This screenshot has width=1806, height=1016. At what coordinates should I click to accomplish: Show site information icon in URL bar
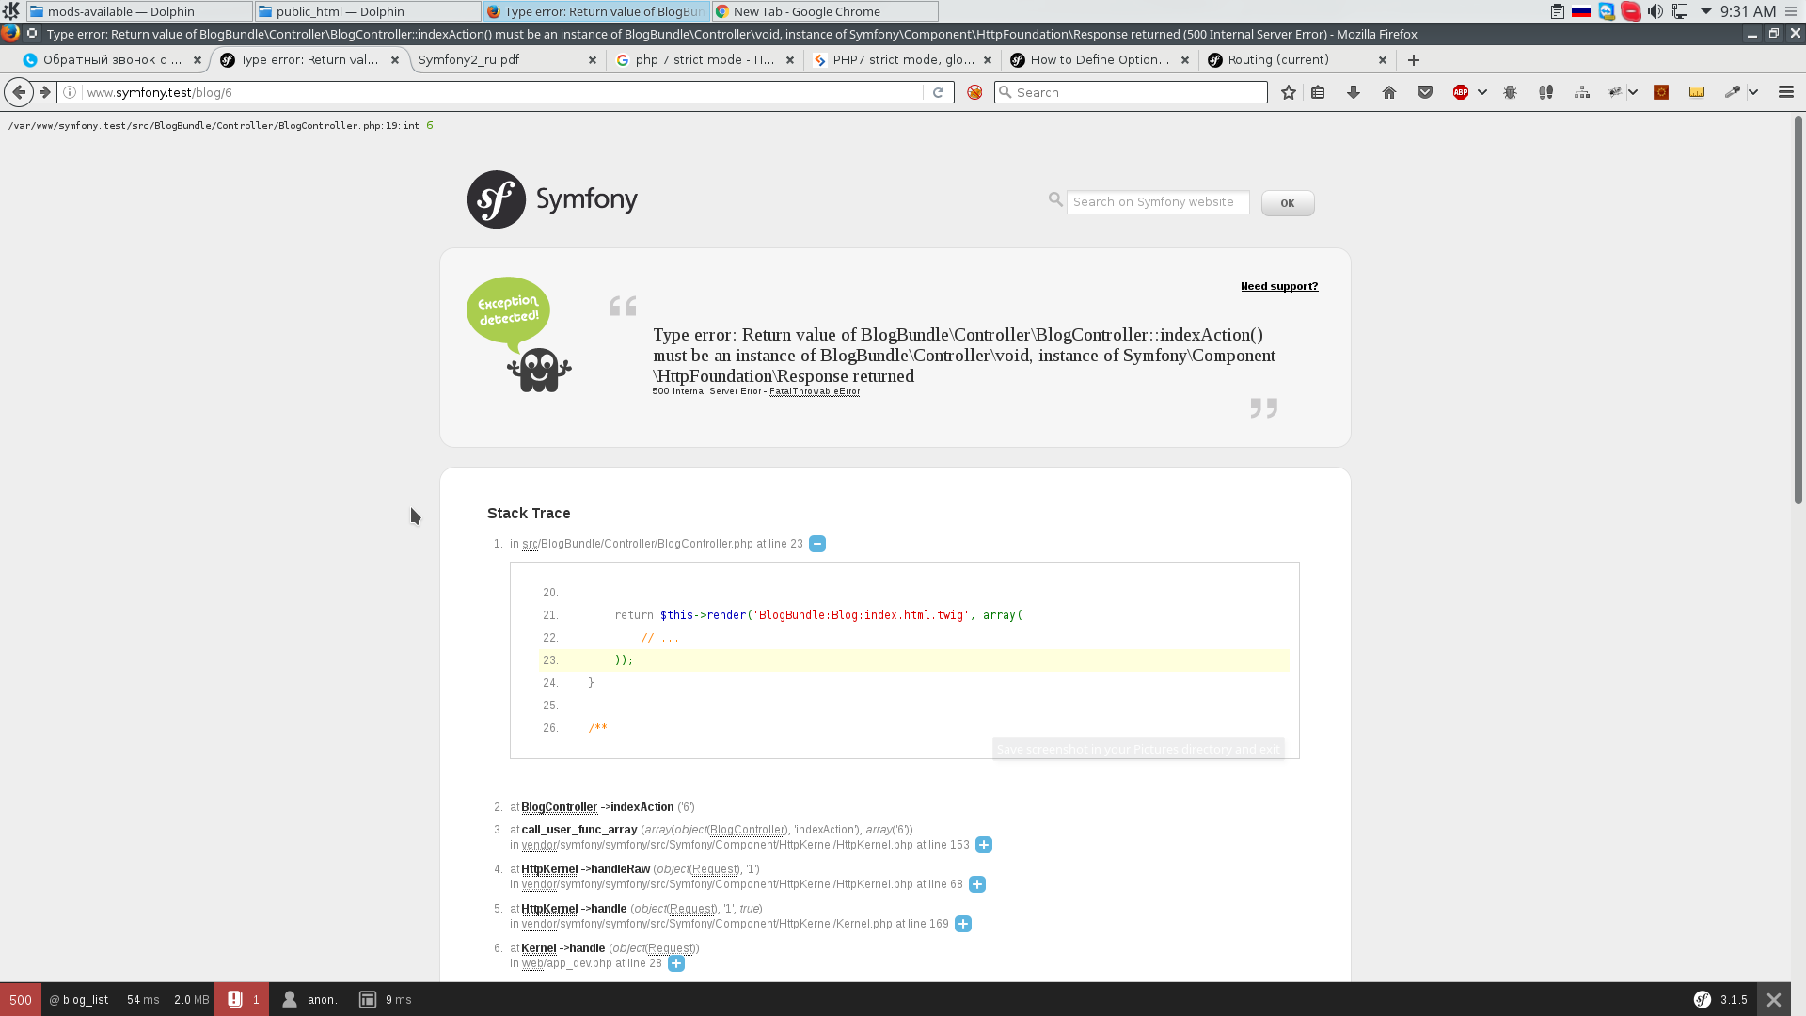(x=70, y=92)
